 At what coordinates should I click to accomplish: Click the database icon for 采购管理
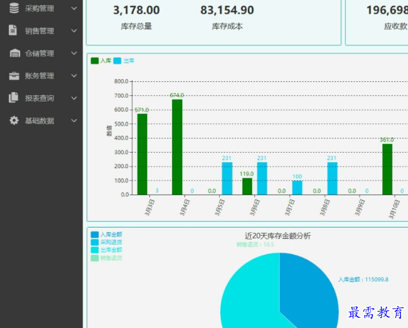pyautogui.click(x=14, y=8)
